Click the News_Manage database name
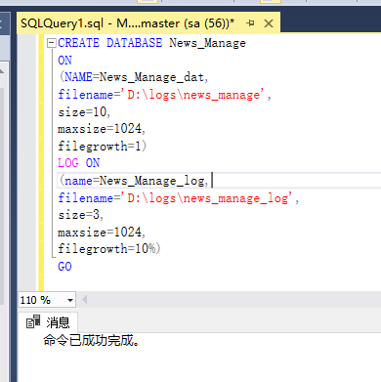This screenshot has height=382, width=381. (207, 43)
